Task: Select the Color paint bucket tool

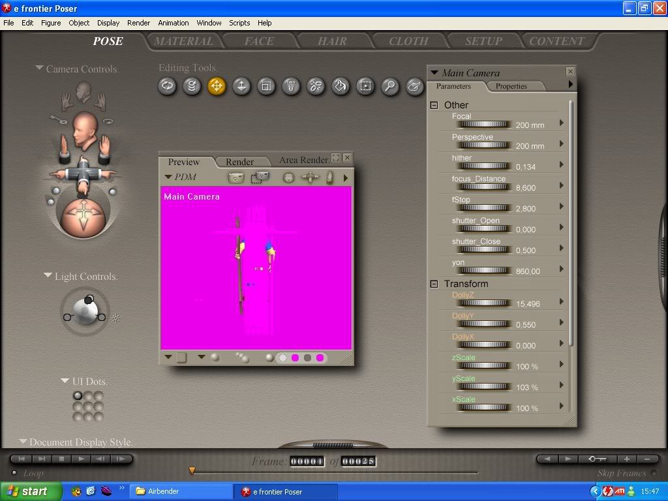Action: (x=340, y=86)
